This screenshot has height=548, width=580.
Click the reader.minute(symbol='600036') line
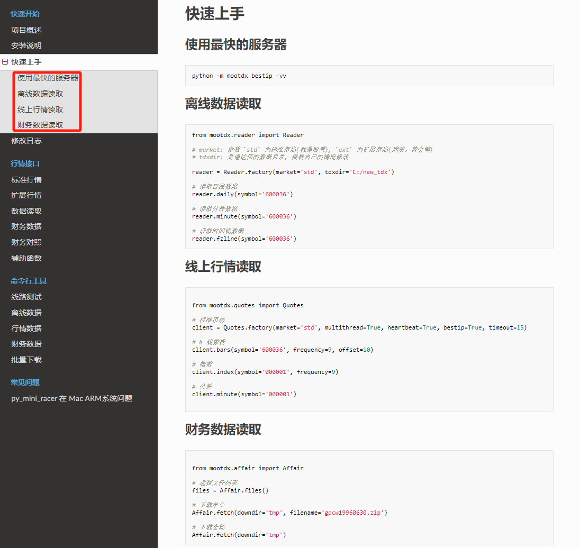(244, 216)
